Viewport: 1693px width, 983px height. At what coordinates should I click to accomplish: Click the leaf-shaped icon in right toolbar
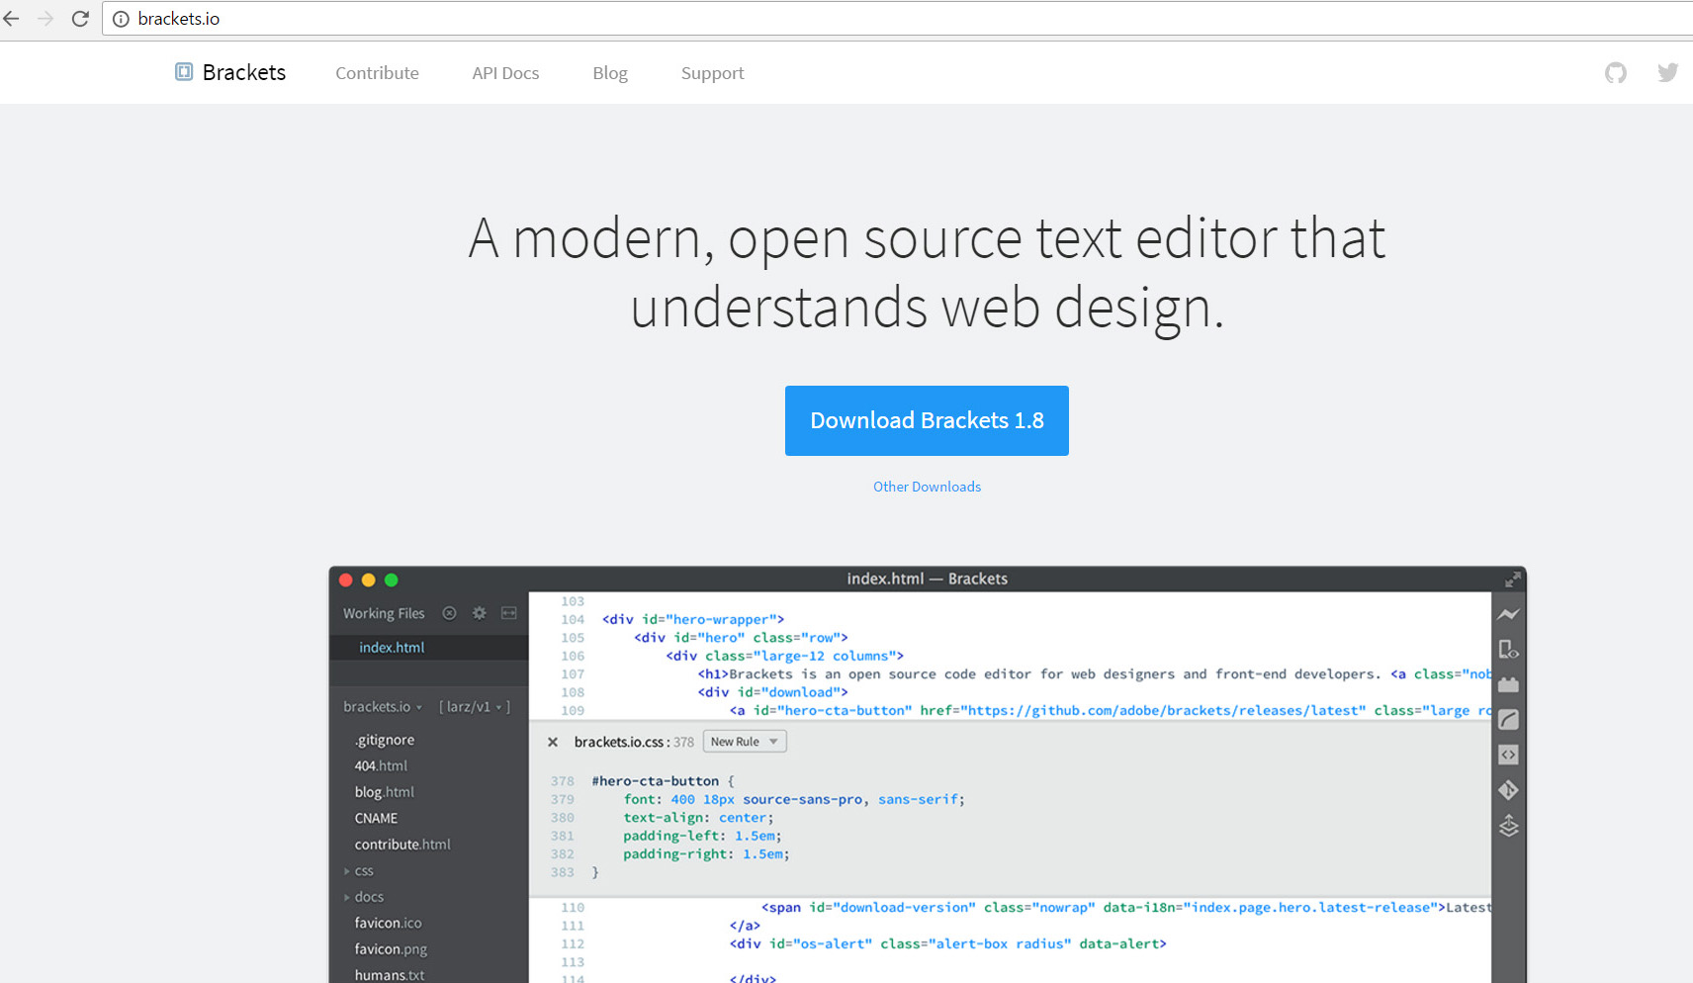1508,720
